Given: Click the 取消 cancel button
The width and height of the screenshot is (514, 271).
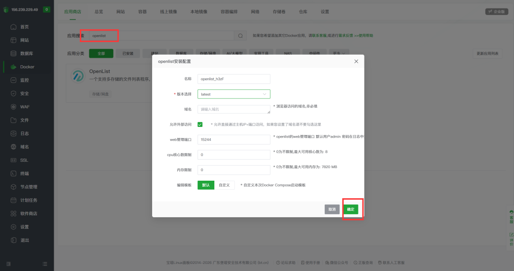Looking at the screenshot, I should [x=332, y=209].
